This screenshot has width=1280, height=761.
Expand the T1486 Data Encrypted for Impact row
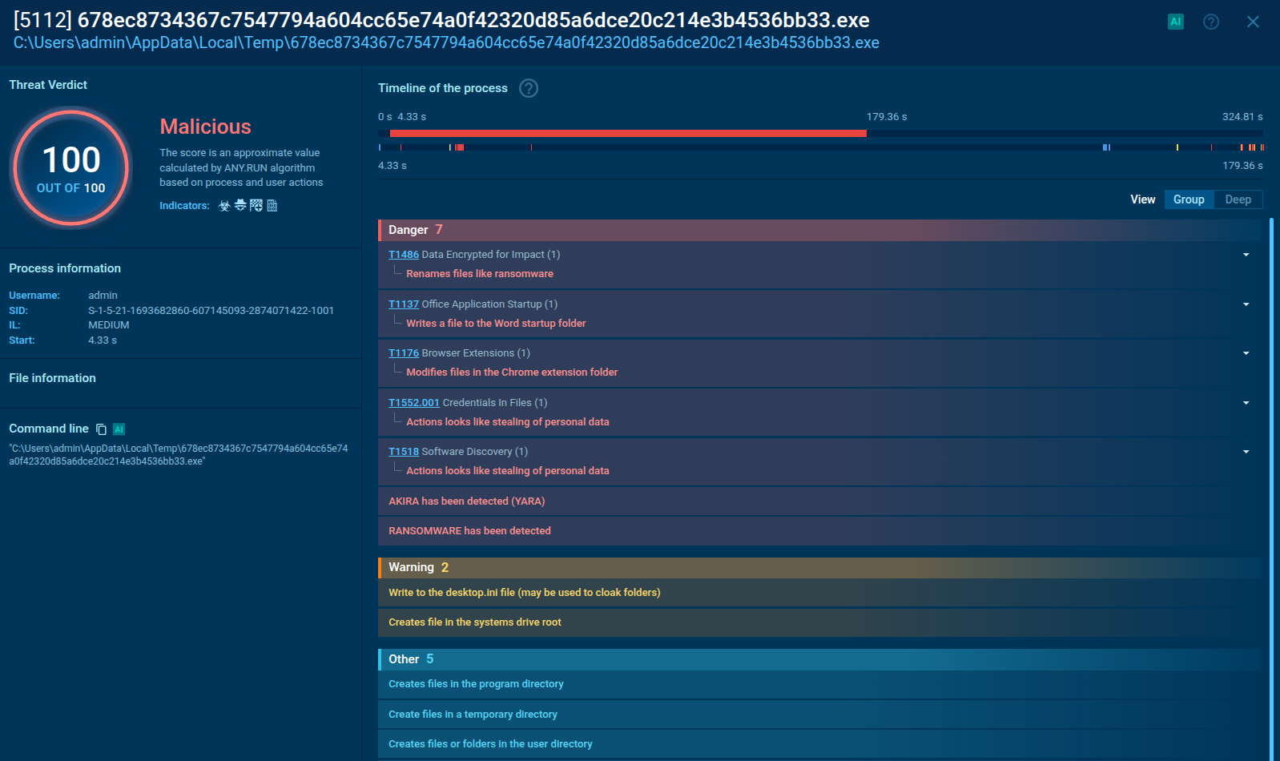tap(1246, 255)
